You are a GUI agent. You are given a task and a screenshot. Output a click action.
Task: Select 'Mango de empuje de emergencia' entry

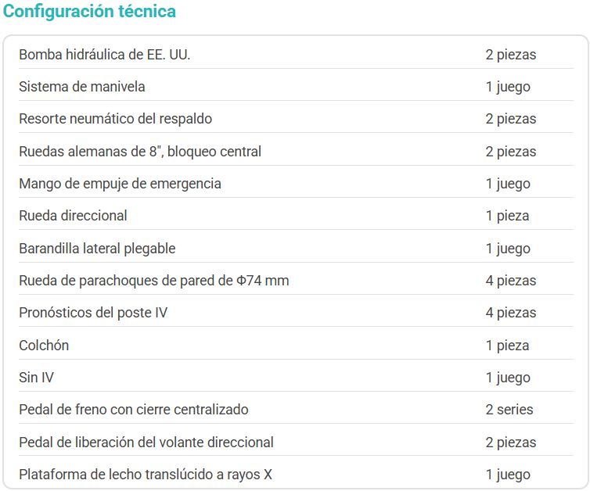pos(120,184)
